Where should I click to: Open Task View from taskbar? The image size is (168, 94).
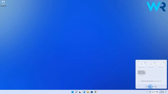coord(80,92)
